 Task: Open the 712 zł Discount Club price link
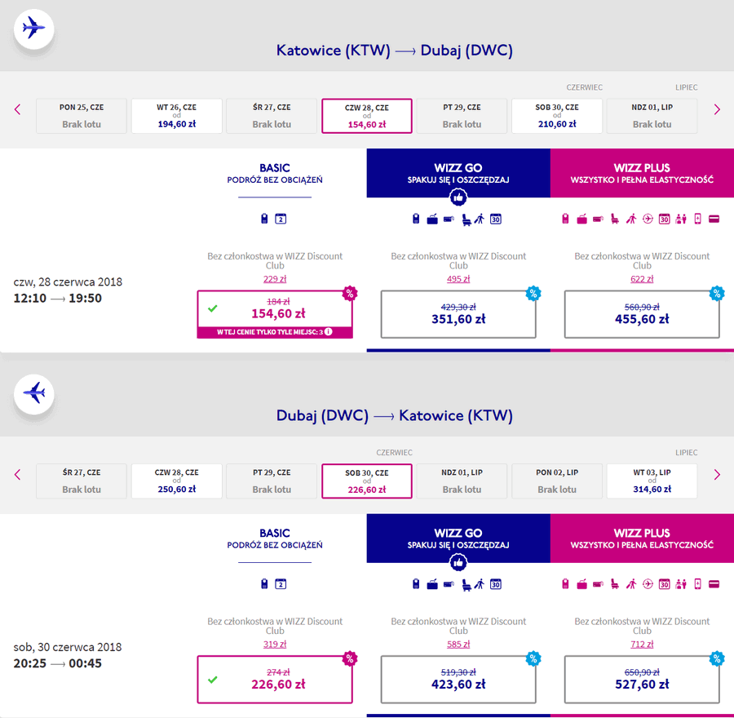click(x=642, y=644)
